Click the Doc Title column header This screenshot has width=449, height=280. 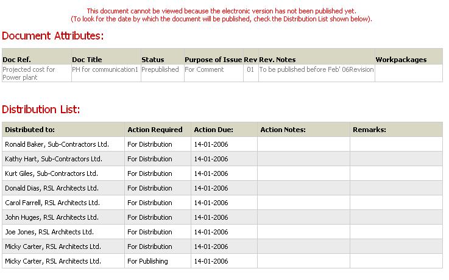[x=87, y=60]
